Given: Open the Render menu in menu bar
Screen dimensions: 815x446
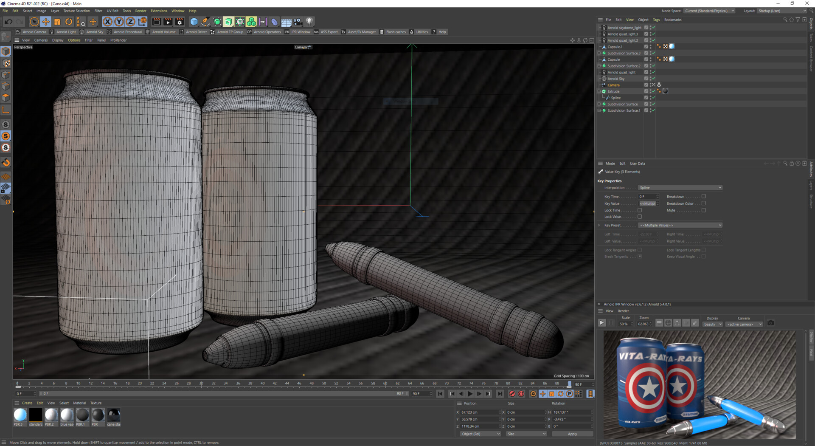Looking at the screenshot, I should (x=141, y=11).
